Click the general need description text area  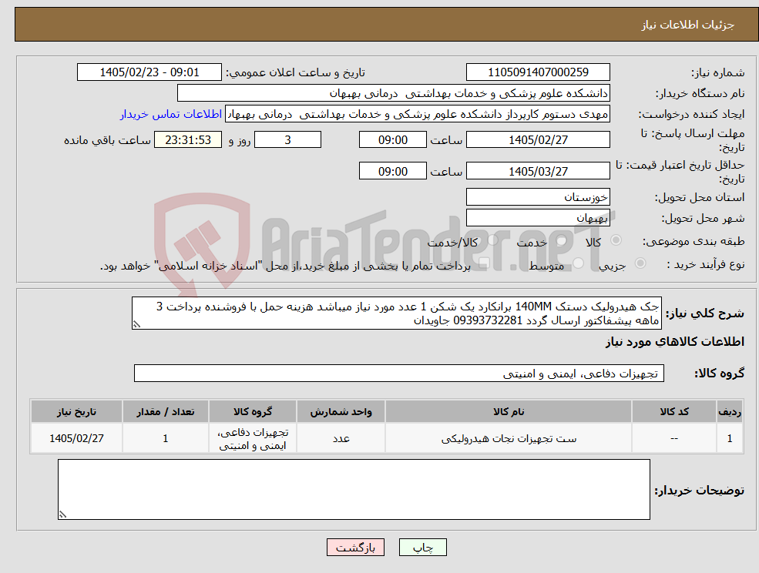396,313
